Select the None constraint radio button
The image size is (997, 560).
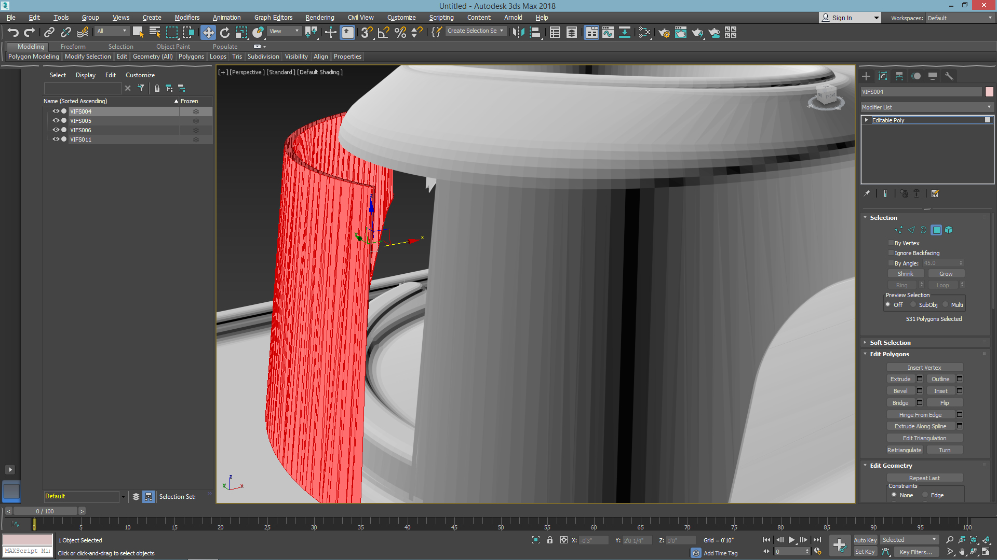893,494
